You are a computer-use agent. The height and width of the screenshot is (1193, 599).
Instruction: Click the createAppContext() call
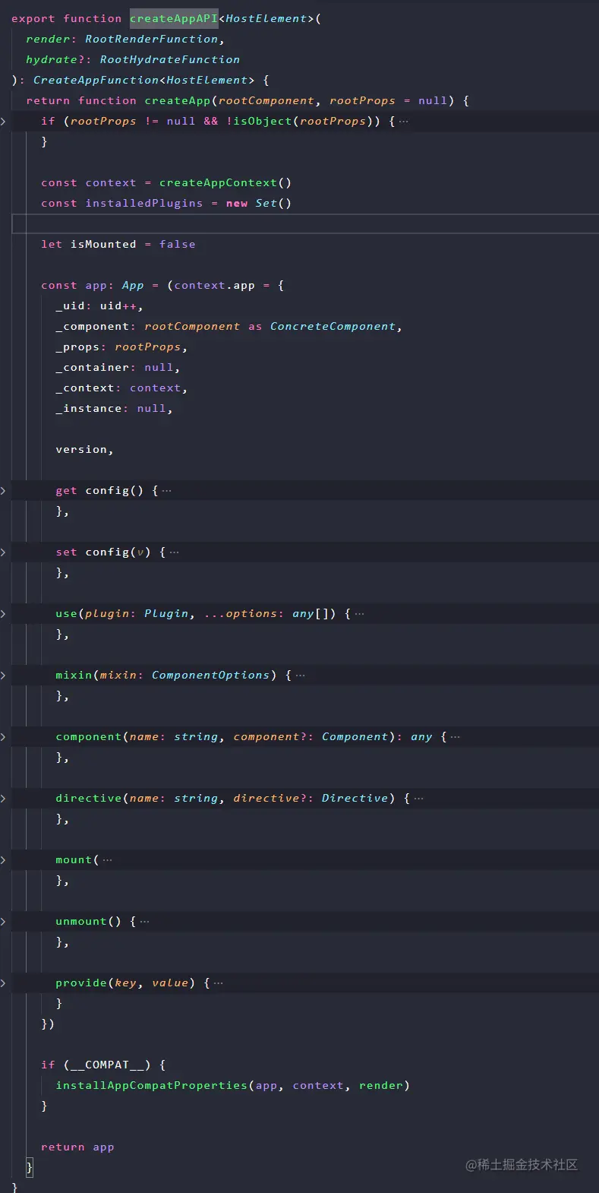tap(225, 182)
